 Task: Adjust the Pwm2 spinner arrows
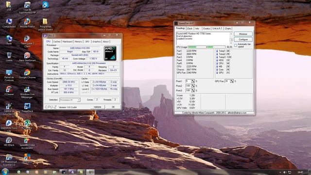pyautogui.click(x=193, y=86)
